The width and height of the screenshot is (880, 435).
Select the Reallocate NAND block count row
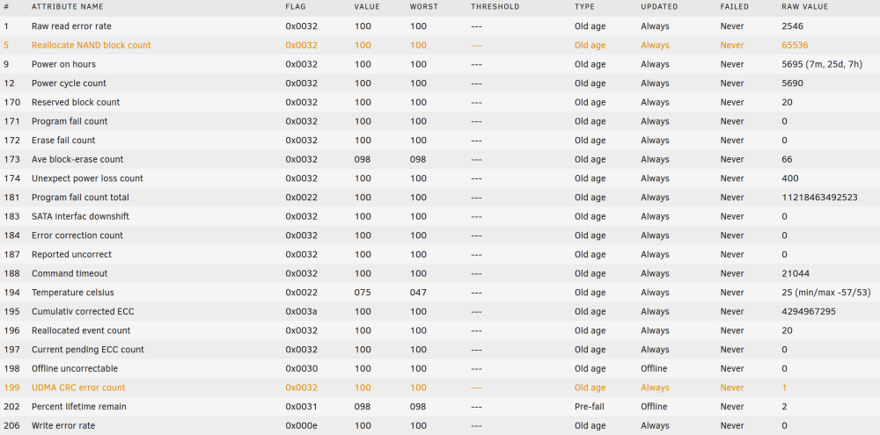tap(440, 46)
